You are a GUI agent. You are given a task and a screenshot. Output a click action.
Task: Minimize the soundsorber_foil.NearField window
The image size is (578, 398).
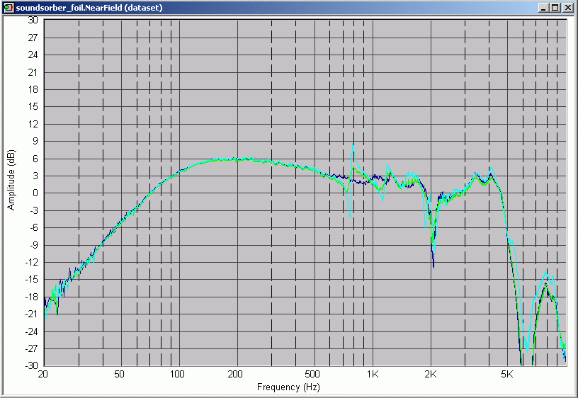click(x=543, y=8)
